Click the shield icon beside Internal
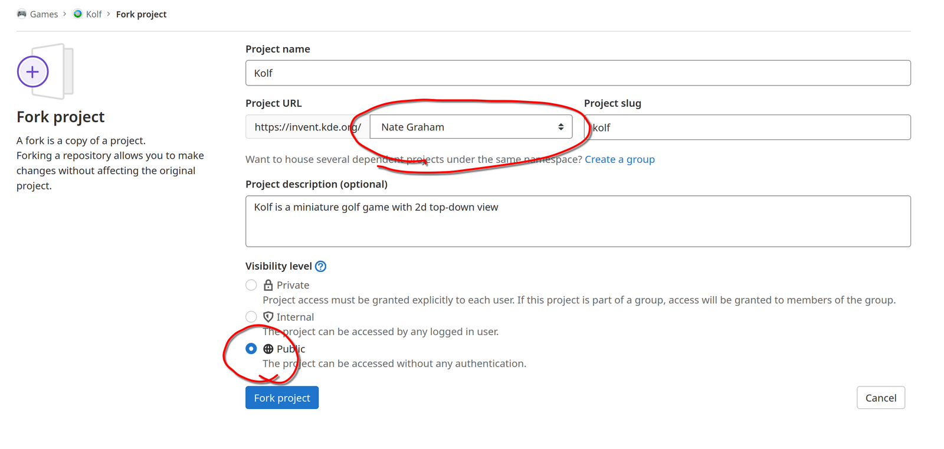Image resolution: width=944 pixels, height=449 pixels. click(268, 317)
